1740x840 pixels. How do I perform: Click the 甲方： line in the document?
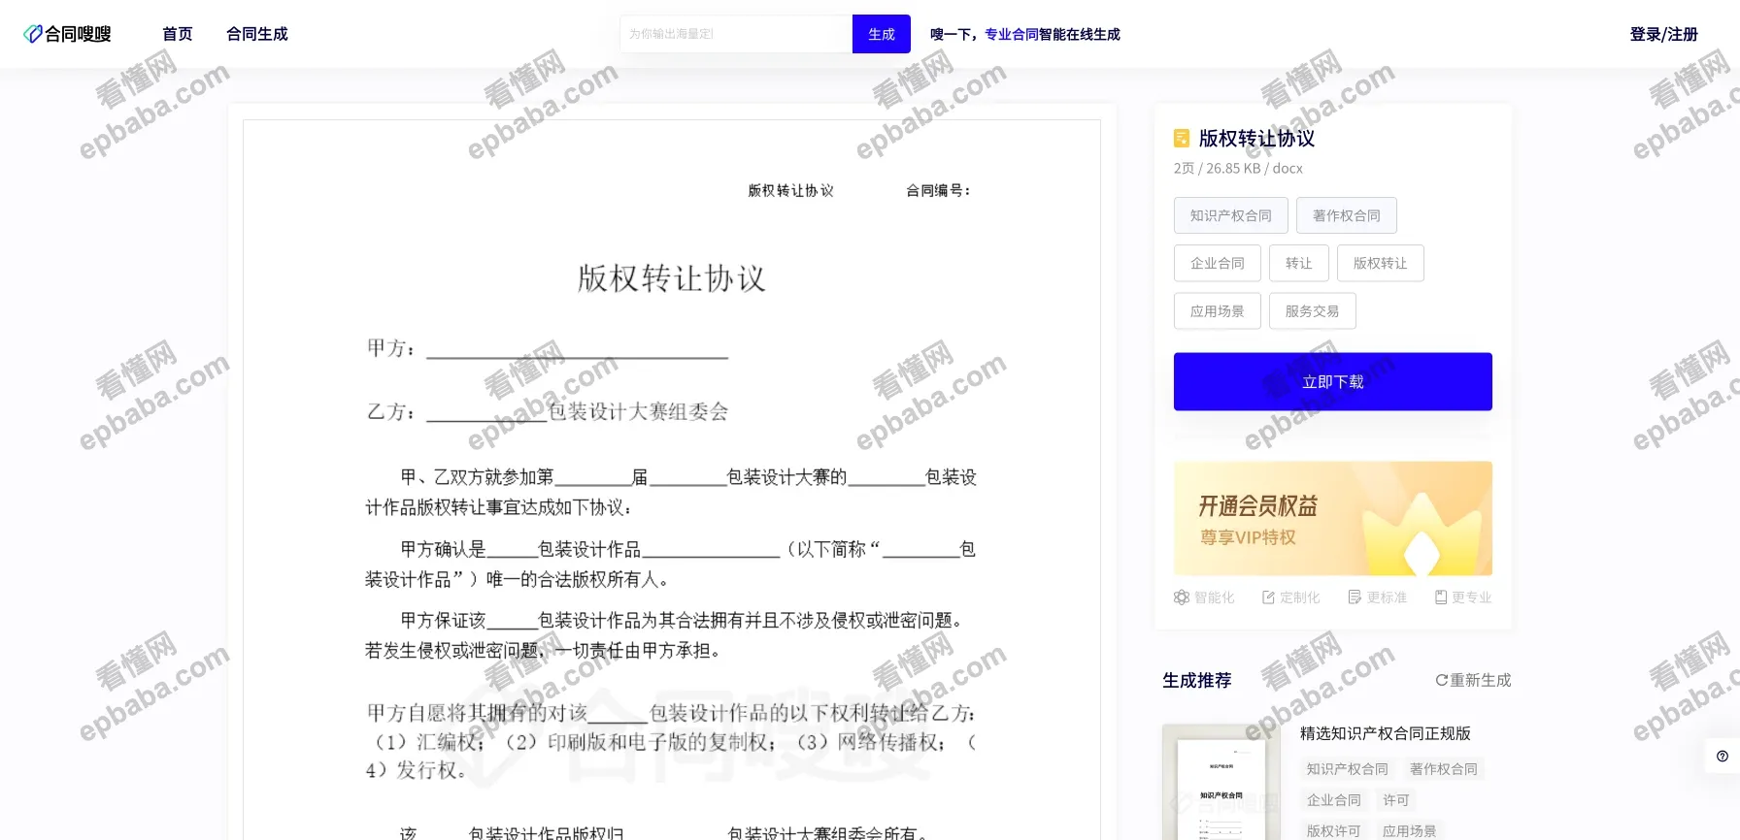point(548,348)
